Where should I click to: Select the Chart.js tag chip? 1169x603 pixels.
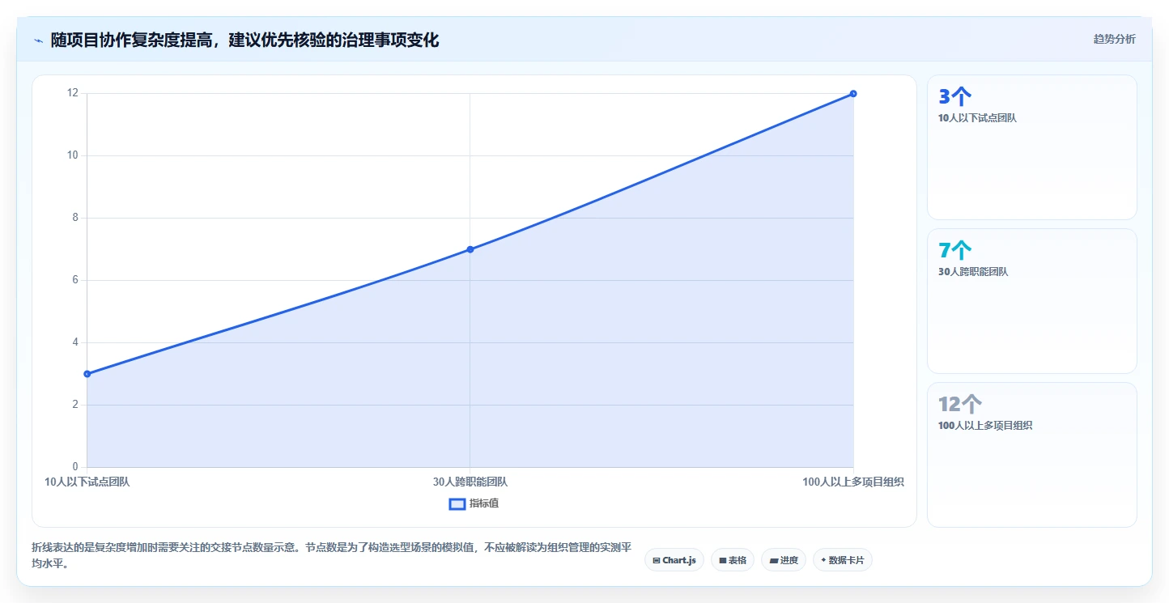674,560
